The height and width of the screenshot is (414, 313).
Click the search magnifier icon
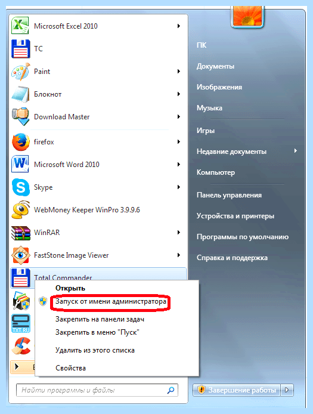point(171,390)
